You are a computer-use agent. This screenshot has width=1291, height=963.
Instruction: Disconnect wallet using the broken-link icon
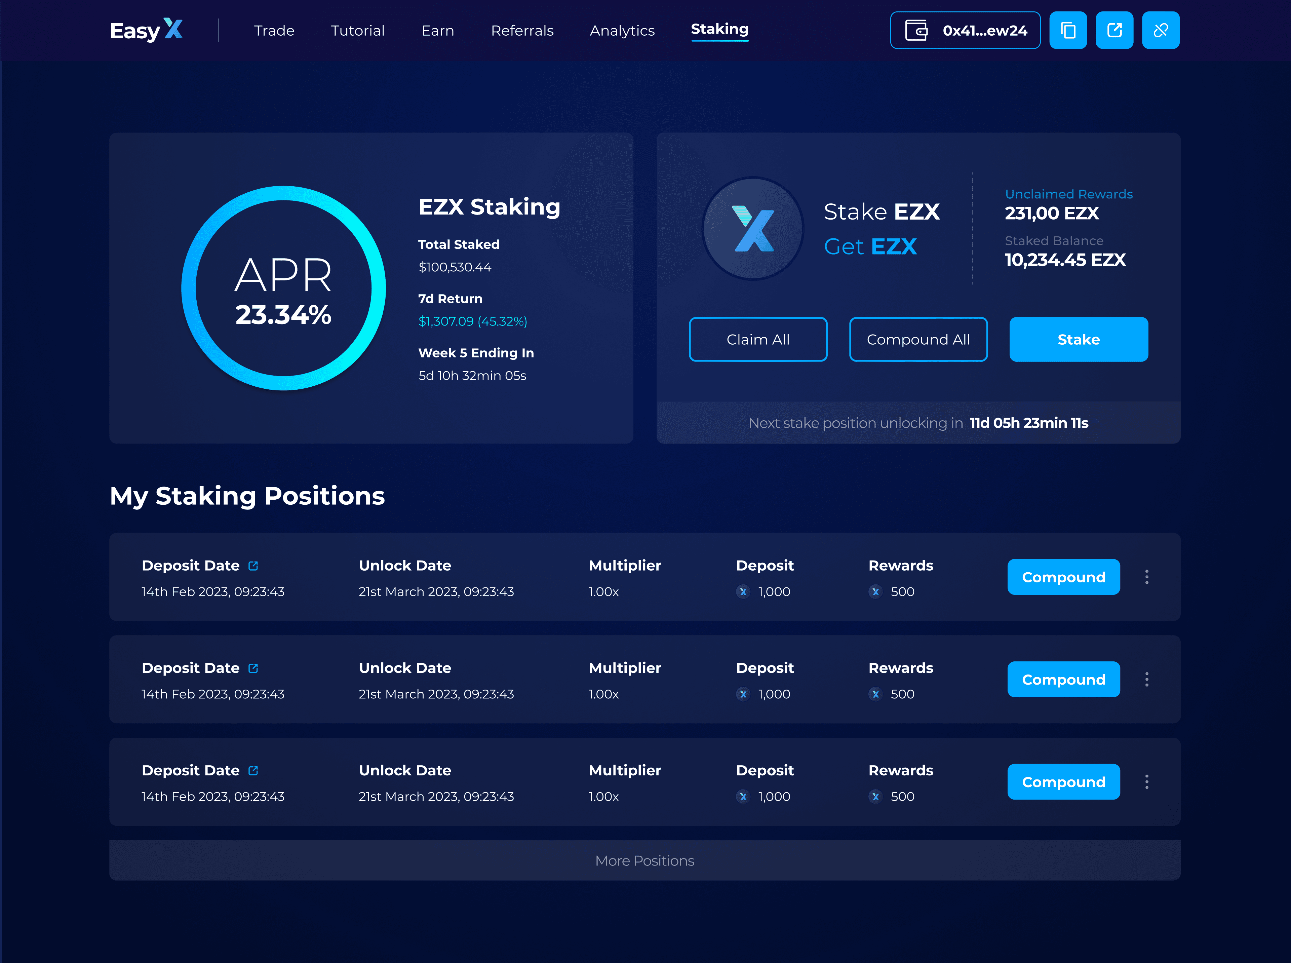pyautogui.click(x=1161, y=30)
